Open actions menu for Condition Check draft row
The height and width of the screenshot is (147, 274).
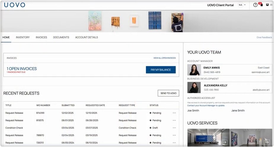pos(174,128)
